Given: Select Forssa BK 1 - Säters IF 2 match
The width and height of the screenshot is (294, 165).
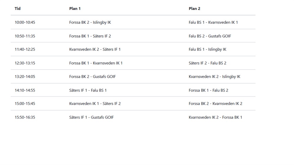Looking at the screenshot, I should pos(90,36).
